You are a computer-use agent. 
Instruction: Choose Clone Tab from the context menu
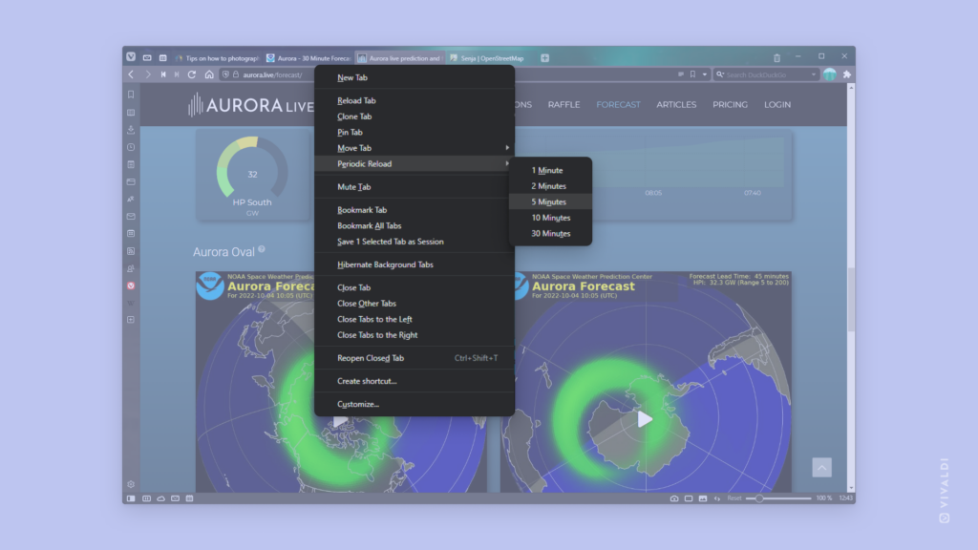pos(415,116)
